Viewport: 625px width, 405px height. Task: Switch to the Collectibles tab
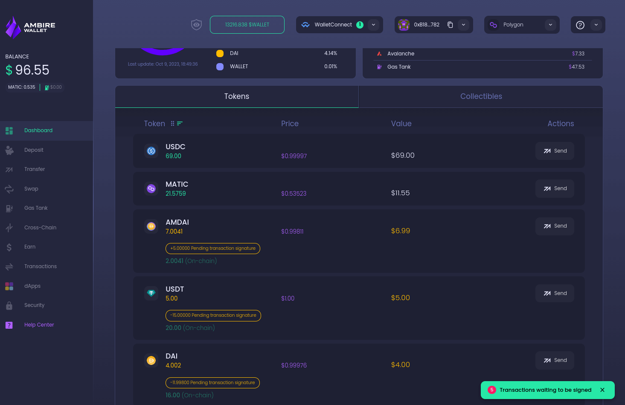click(481, 97)
